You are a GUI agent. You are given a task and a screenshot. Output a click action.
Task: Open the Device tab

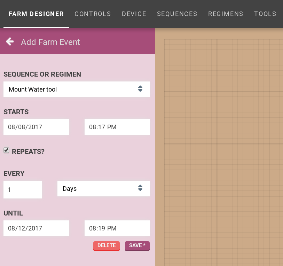coord(134,14)
